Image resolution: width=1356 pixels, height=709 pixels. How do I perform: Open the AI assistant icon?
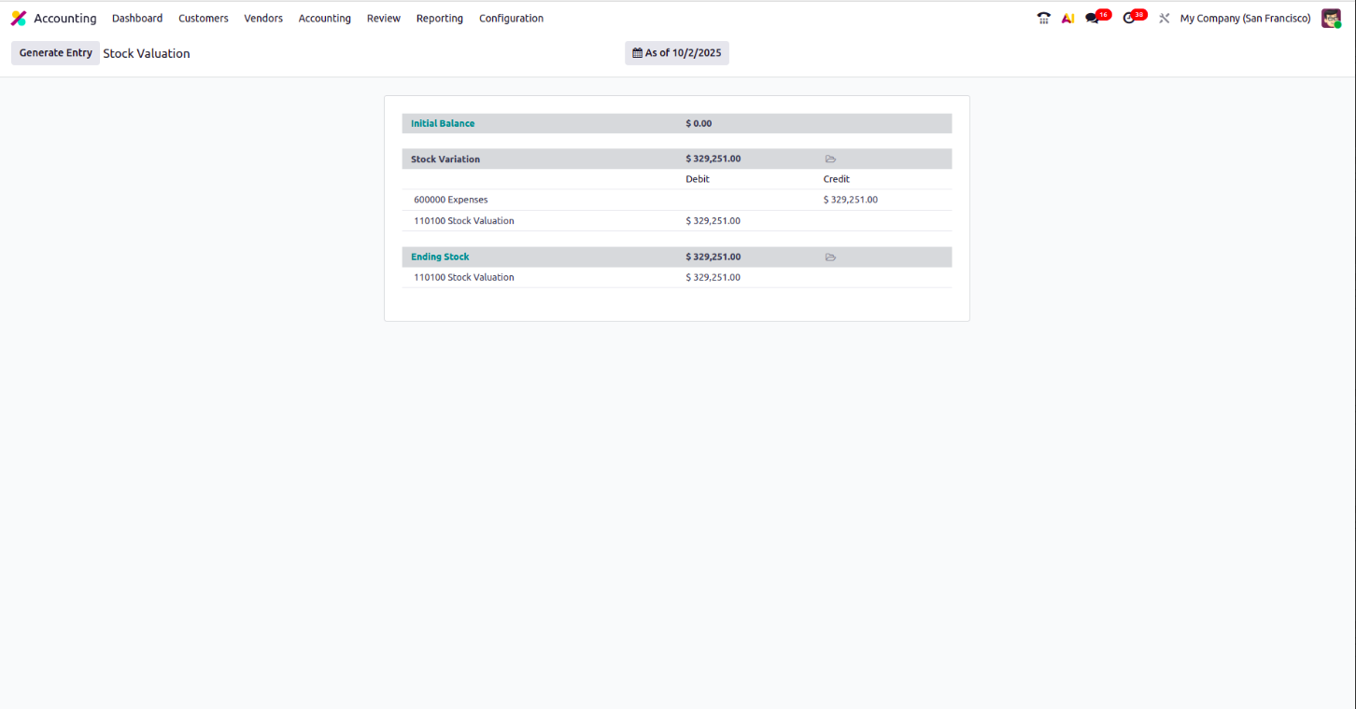1067,19
